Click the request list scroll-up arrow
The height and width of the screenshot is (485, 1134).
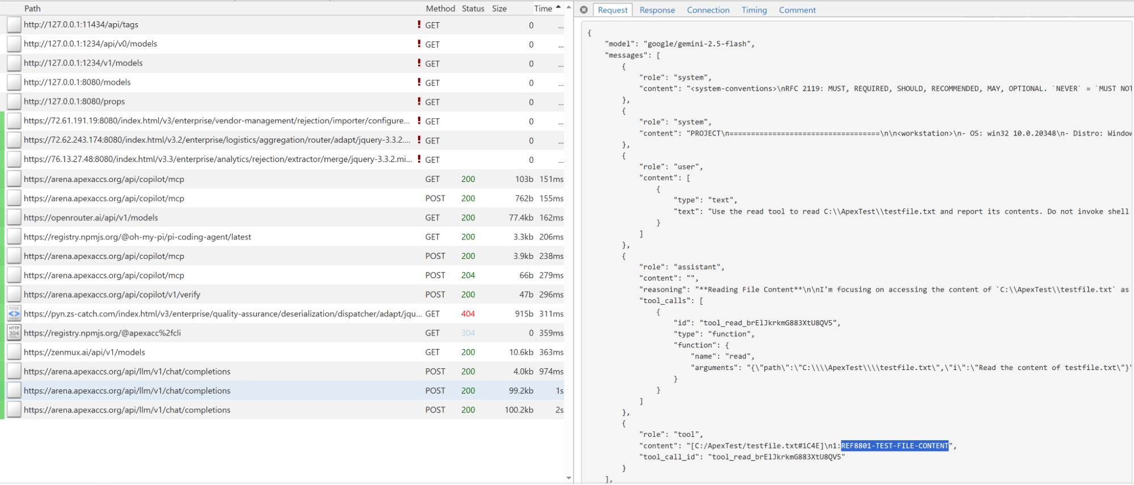569,7
